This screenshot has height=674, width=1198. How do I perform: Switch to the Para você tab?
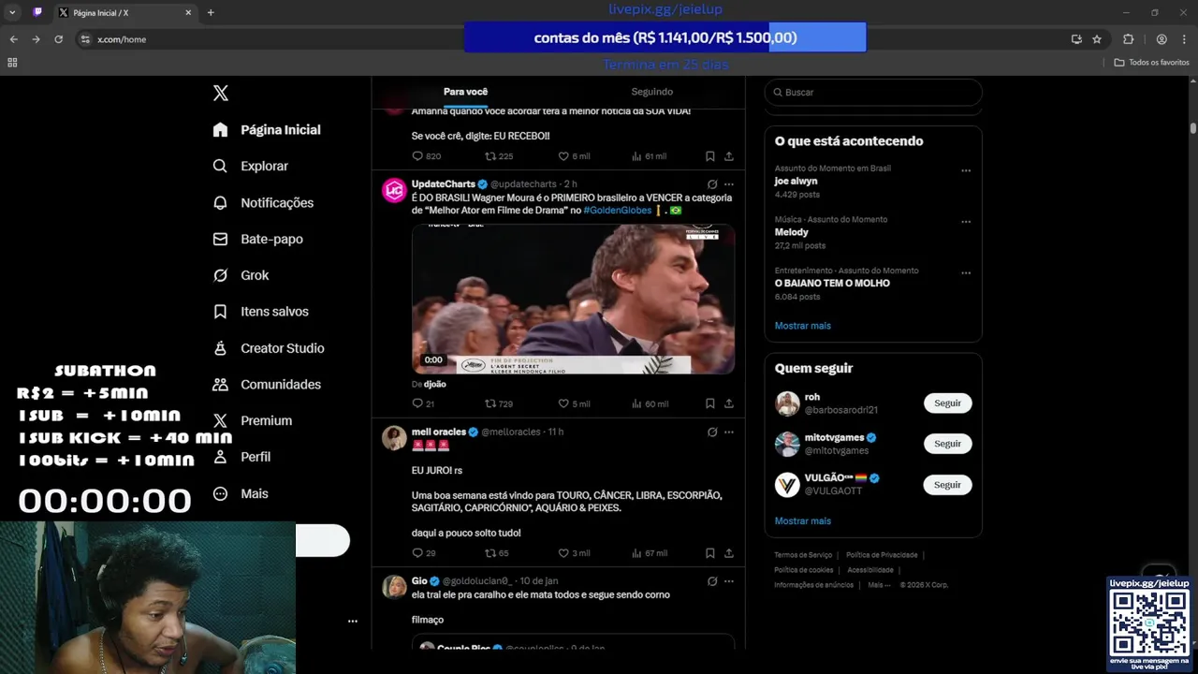[x=465, y=92]
